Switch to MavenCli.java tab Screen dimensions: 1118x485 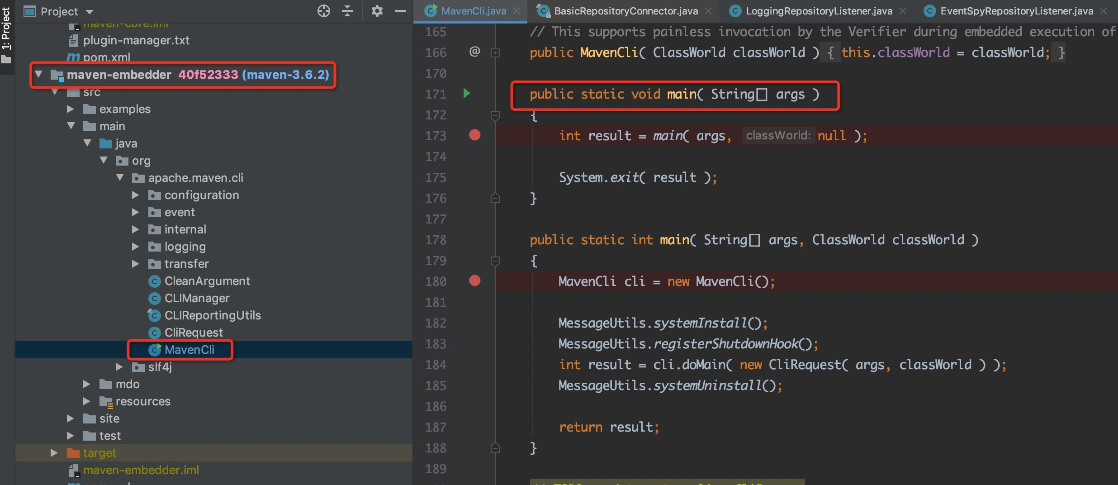tap(474, 11)
